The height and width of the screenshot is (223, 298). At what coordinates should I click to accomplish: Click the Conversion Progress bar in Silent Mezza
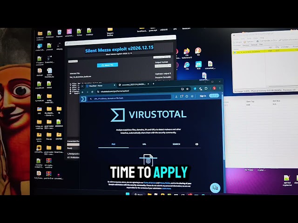coord(73,144)
